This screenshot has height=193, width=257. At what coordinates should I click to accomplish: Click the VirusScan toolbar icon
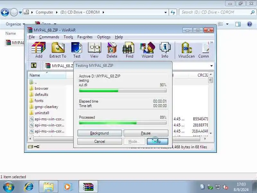coord(186,50)
